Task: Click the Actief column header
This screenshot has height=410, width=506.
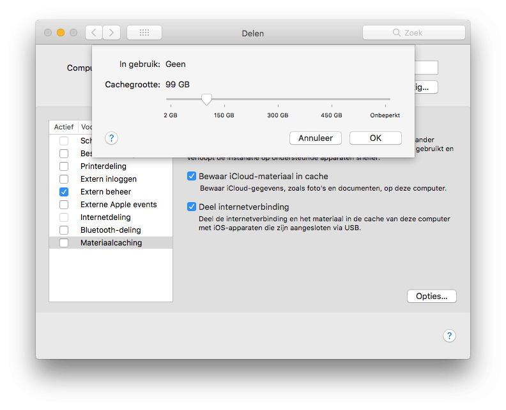Action: pyautogui.click(x=64, y=127)
